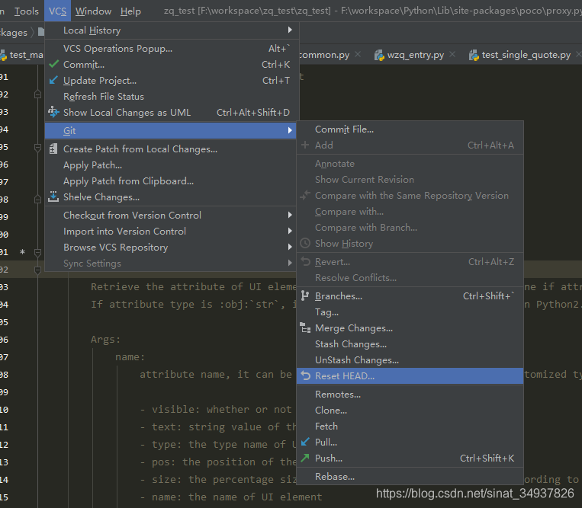Expand Import into Version Control arrow
The width and height of the screenshot is (582, 508).
(x=290, y=231)
